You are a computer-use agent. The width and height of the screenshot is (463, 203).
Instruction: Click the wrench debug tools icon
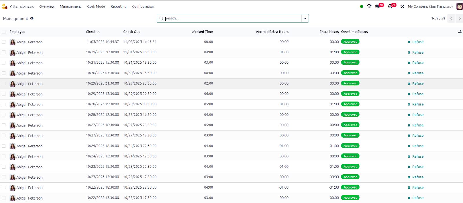click(x=402, y=6)
